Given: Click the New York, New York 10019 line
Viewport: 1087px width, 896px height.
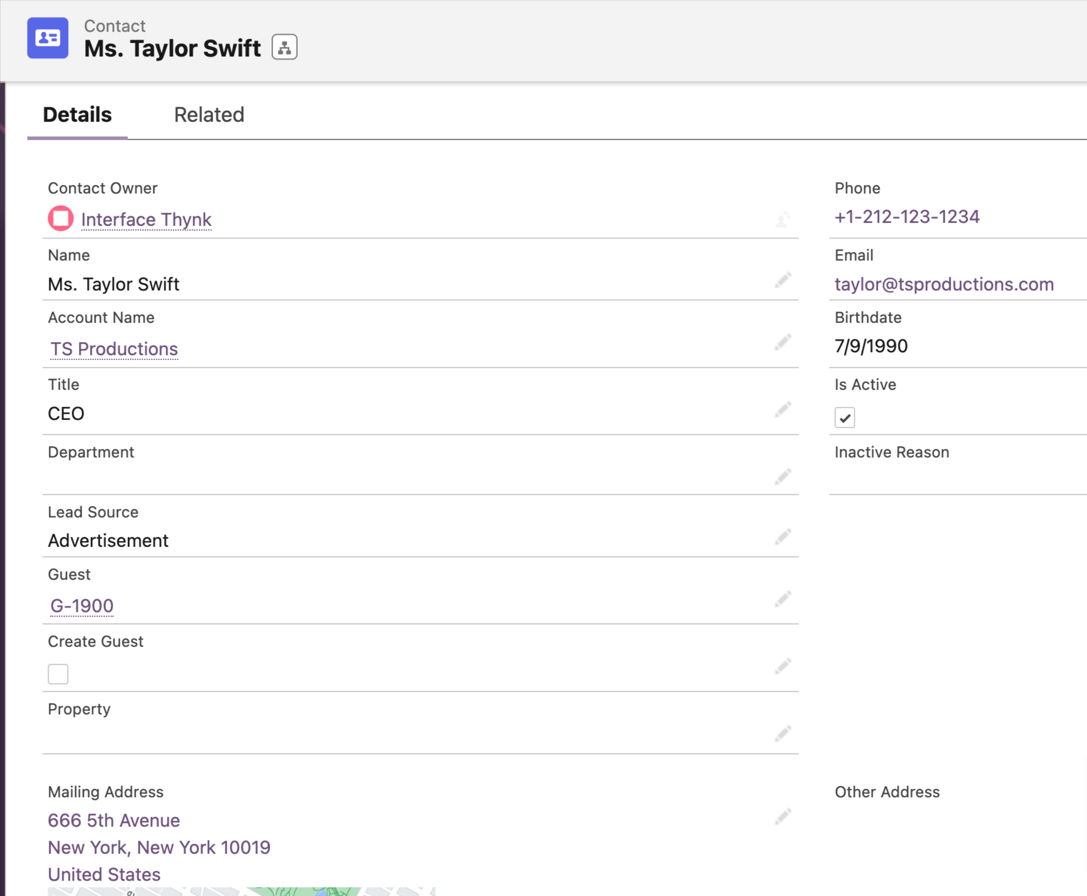Looking at the screenshot, I should 159,847.
